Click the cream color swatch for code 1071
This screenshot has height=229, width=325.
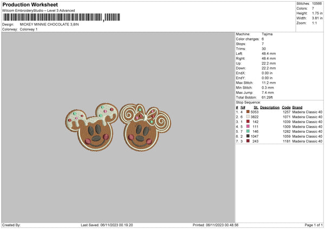[x=248, y=117]
